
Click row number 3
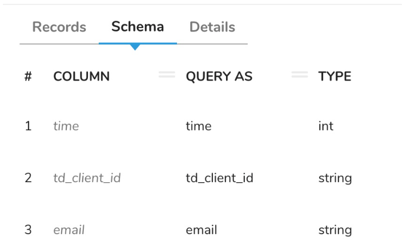[x=28, y=230]
